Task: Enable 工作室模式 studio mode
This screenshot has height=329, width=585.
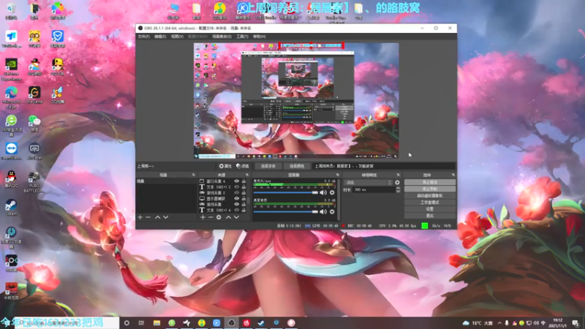Action: point(430,203)
